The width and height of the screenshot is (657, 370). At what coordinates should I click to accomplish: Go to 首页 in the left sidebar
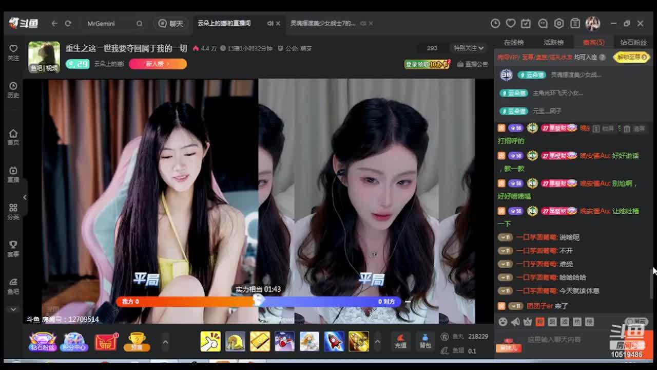coord(13,137)
